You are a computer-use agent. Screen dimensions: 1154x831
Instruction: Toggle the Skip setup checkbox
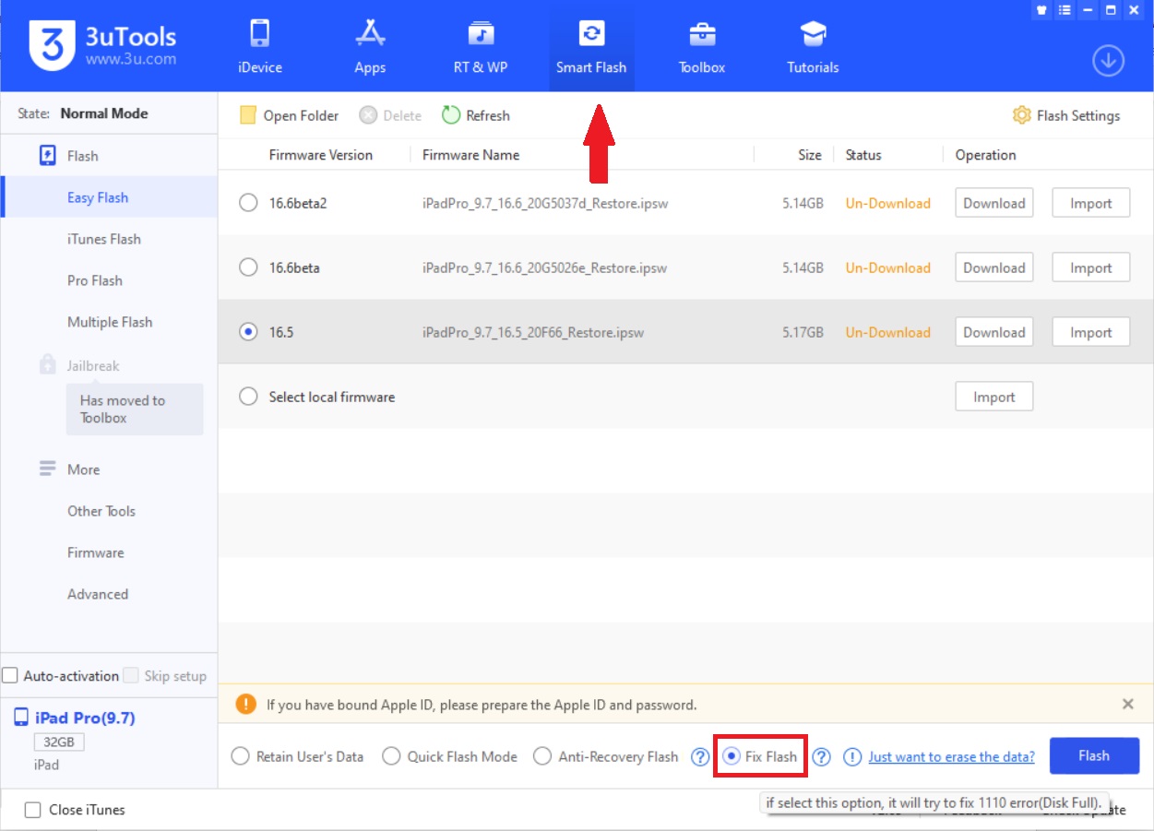coord(131,676)
